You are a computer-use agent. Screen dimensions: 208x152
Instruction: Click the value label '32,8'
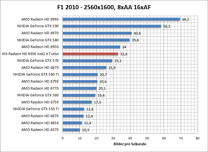pos(124,54)
